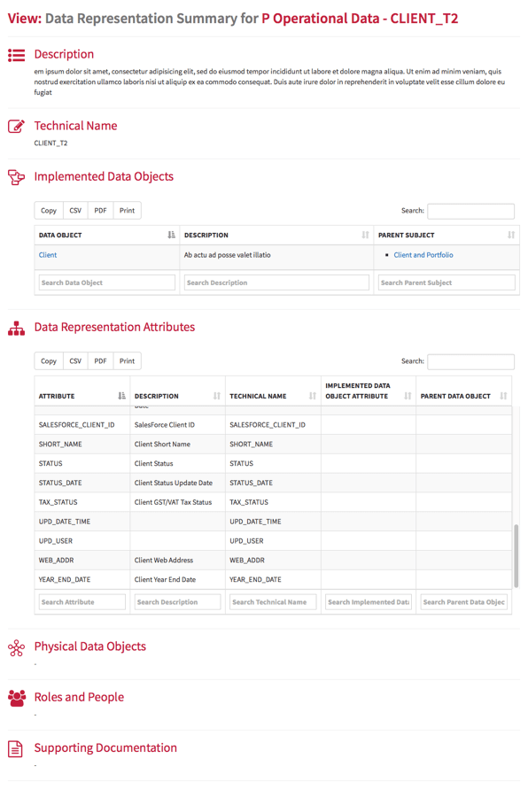The image size is (528, 797).
Task: Click the Data Representation Attributes hierarchy icon
Action: pyautogui.click(x=16, y=329)
